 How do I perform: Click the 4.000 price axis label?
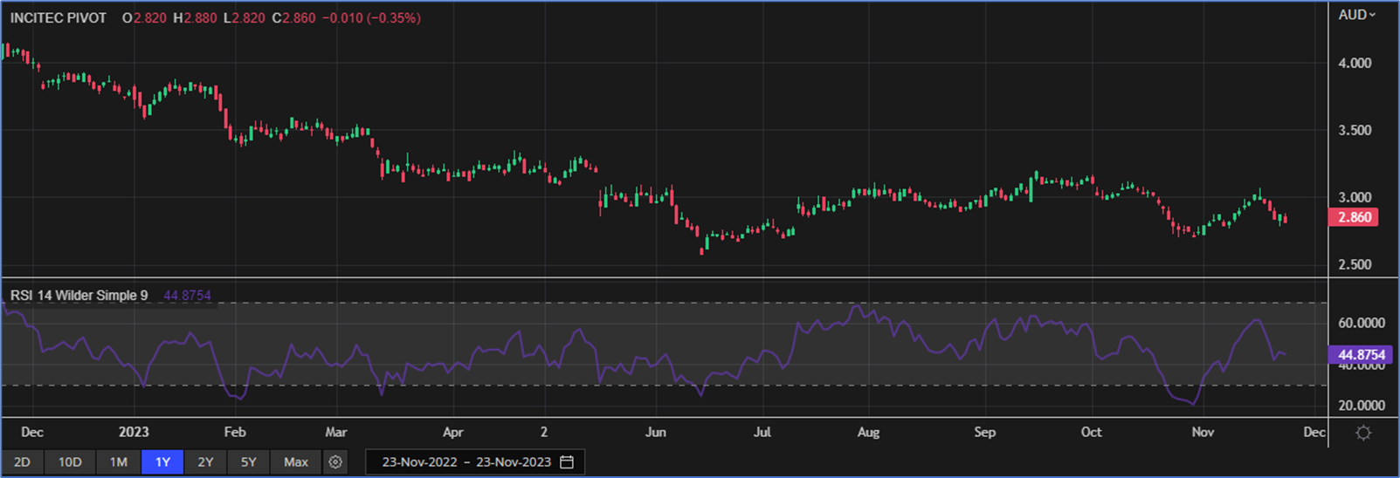pyautogui.click(x=1355, y=63)
